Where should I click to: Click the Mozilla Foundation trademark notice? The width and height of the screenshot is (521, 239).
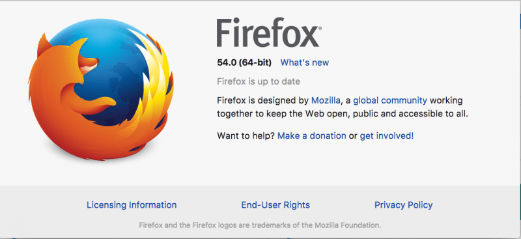[260, 225]
